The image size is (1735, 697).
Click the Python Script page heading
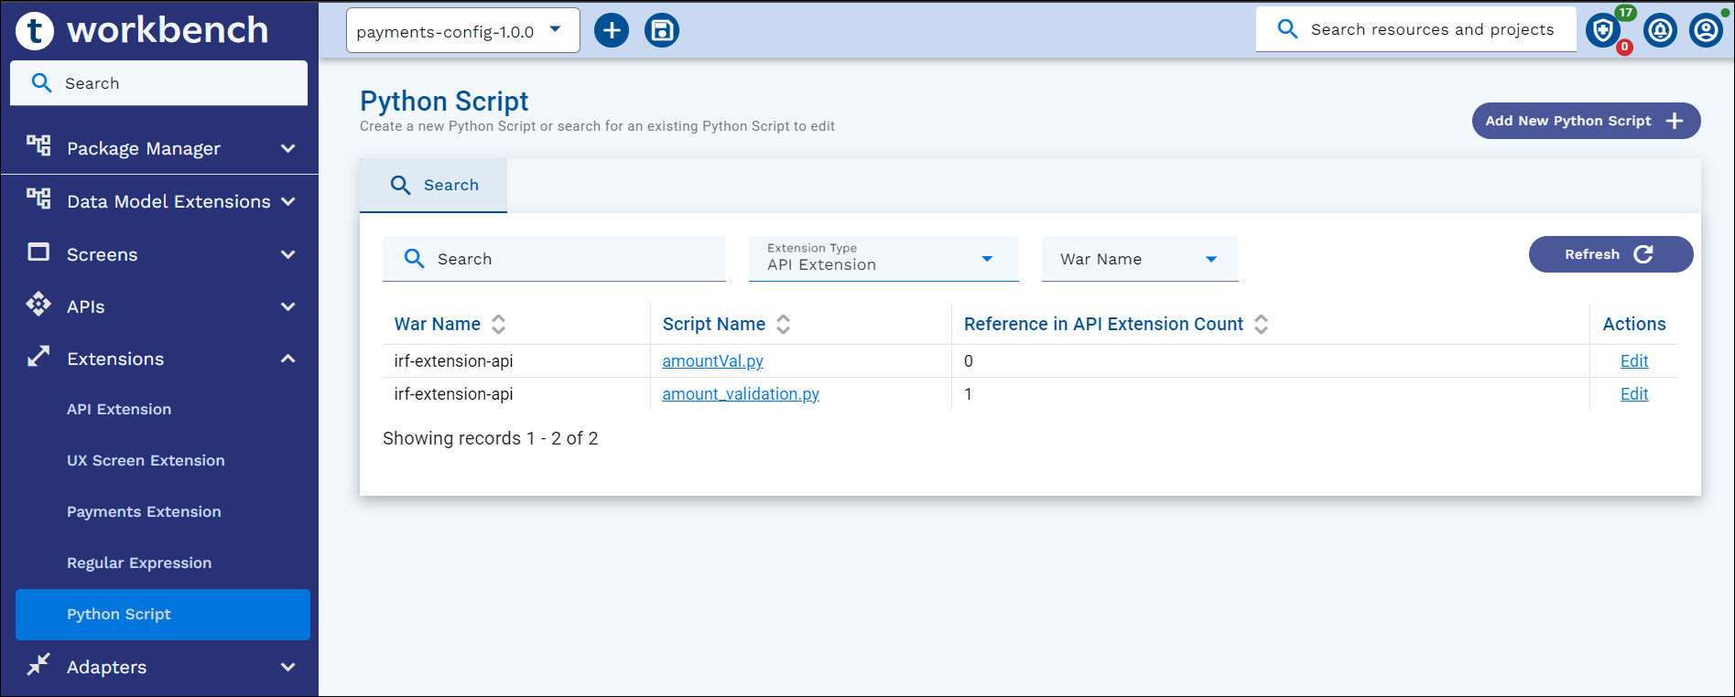(x=444, y=101)
